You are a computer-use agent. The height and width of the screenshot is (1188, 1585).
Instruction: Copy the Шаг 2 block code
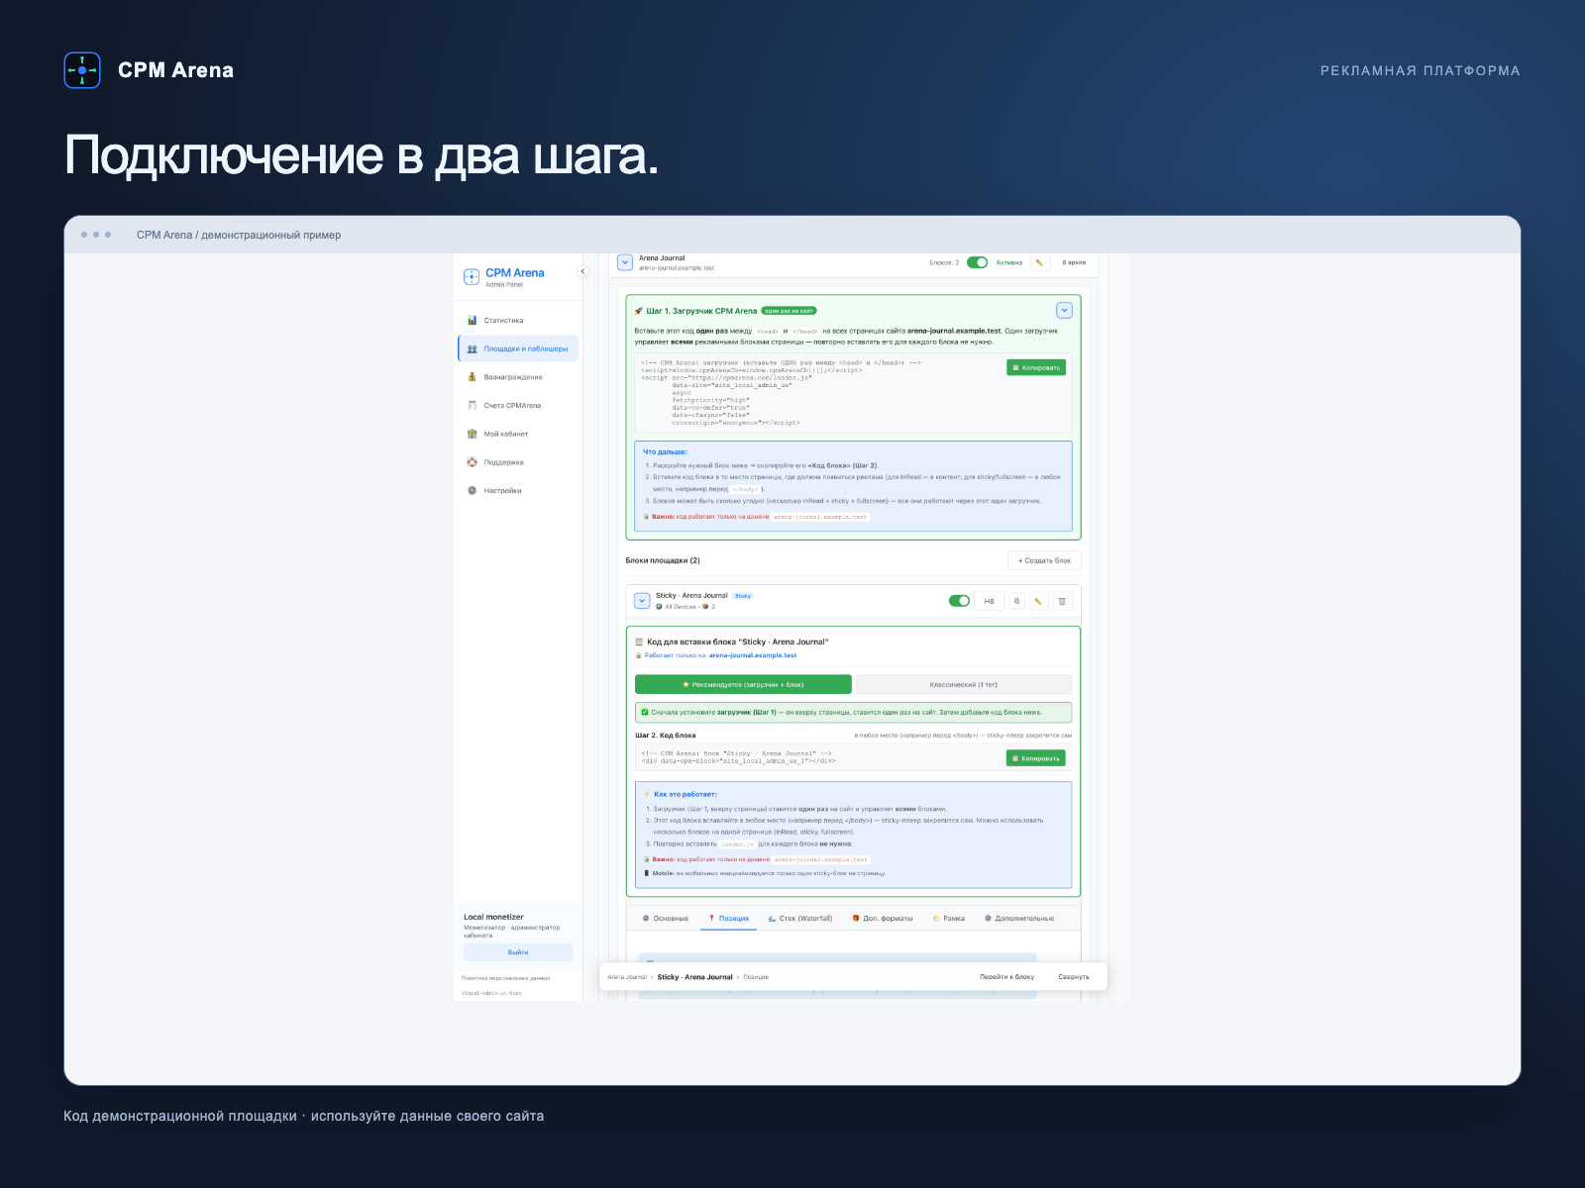click(x=1036, y=758)
